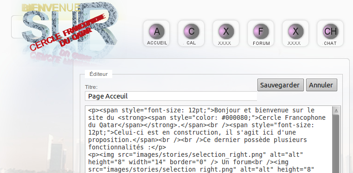Click the editor vertical scrollbar thumb
353x173 pixels.
(336, 144)
